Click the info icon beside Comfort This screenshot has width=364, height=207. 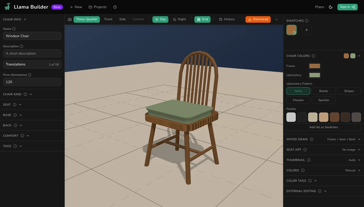pos(22,136)
